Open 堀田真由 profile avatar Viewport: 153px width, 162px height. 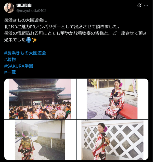[x=9, y=8]
